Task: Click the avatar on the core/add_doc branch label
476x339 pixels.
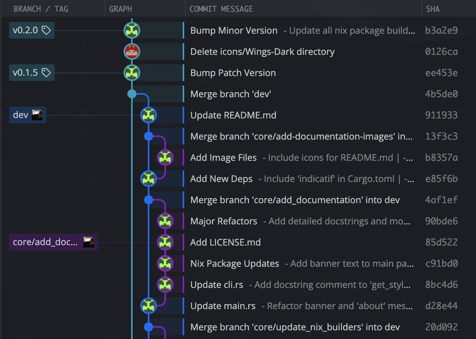Action: coord(89,242)
